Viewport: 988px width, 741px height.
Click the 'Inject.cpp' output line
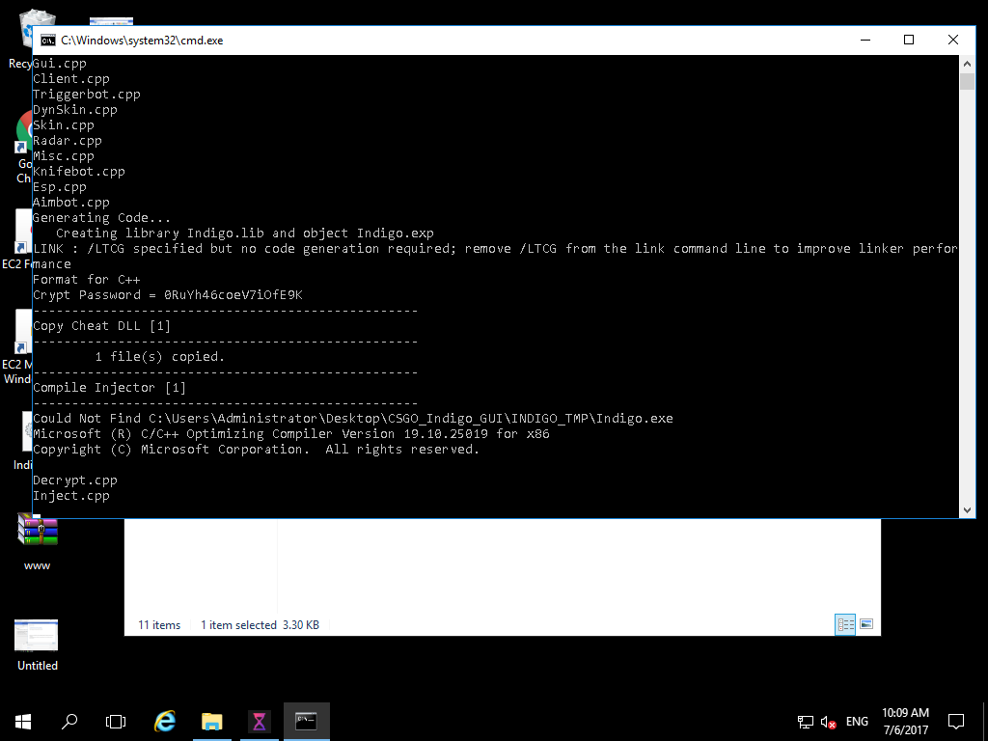pos(71,496)
